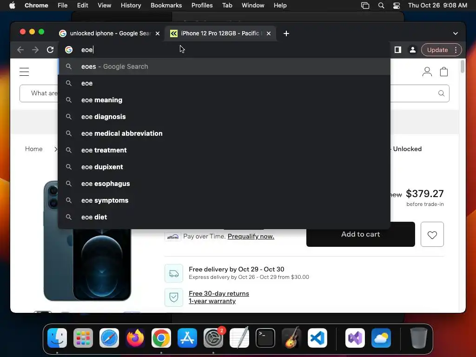Choose 'eoe symptoms' suggestion
Viewport: 476px width, 357px height.
224,200
